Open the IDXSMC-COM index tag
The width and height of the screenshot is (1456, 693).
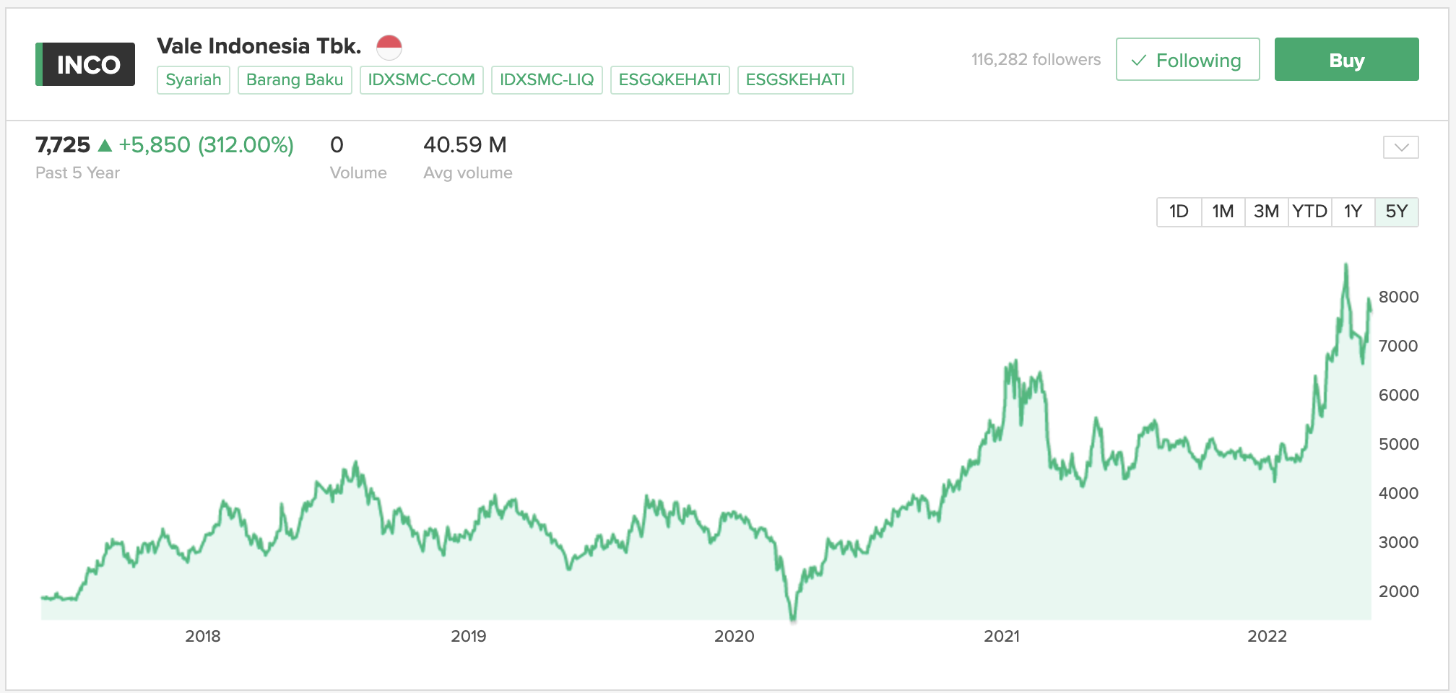pyautogui.click(x=421, y=80)
